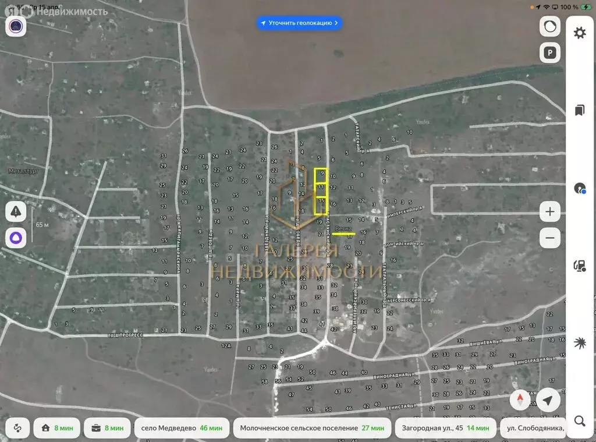The image size is (596, 442).
Task: Center map on my location arrow
Action: [x=548, y=400]
